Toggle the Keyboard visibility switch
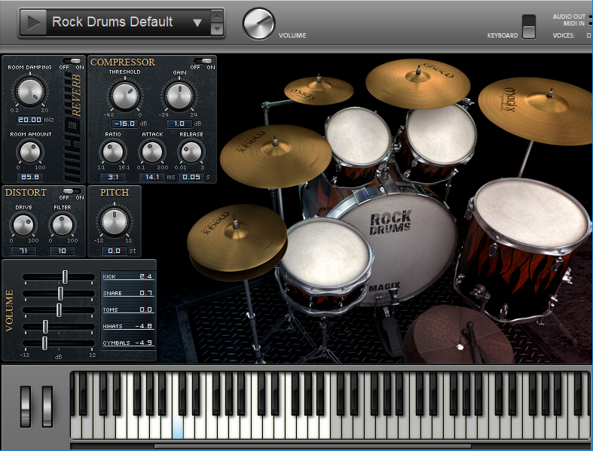 pyautogui.click(x=529, y=27)
